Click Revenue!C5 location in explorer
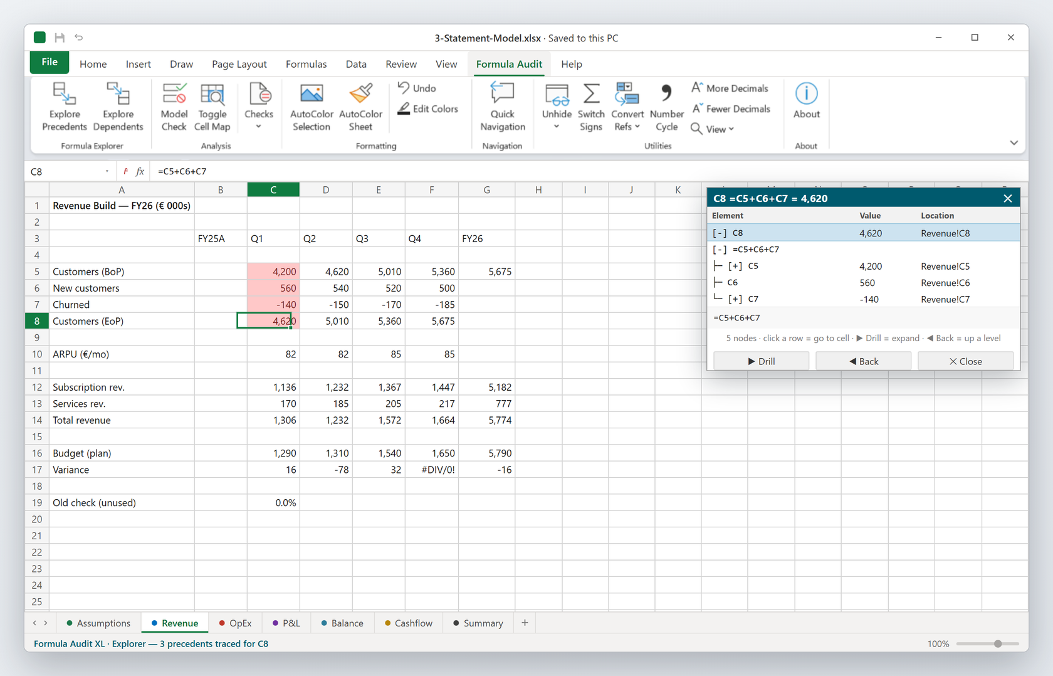 945,266
